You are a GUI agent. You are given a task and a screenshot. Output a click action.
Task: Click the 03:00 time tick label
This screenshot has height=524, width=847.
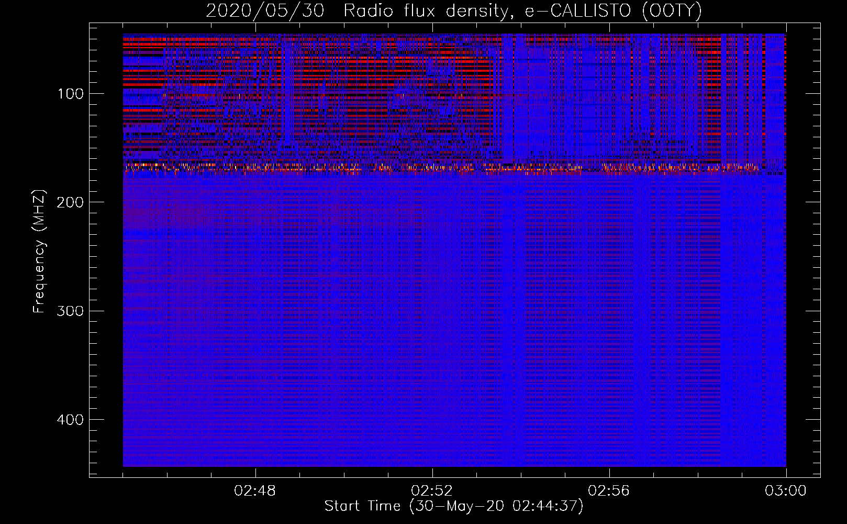786,491
